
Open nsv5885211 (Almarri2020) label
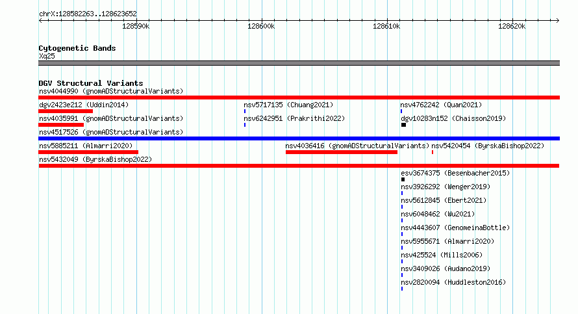[86, 146]
